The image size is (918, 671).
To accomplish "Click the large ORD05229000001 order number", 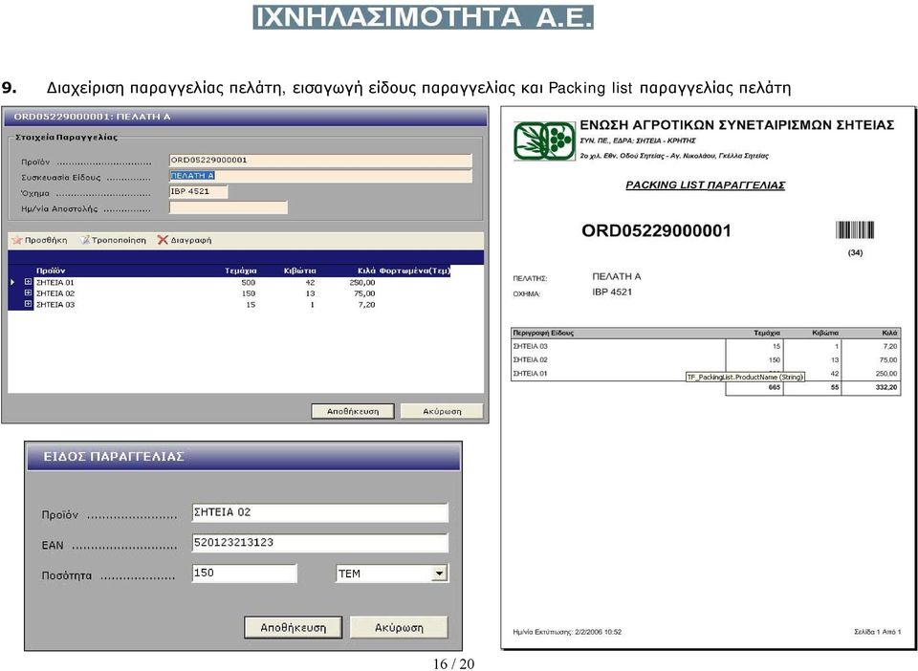I will click(656, 230).
